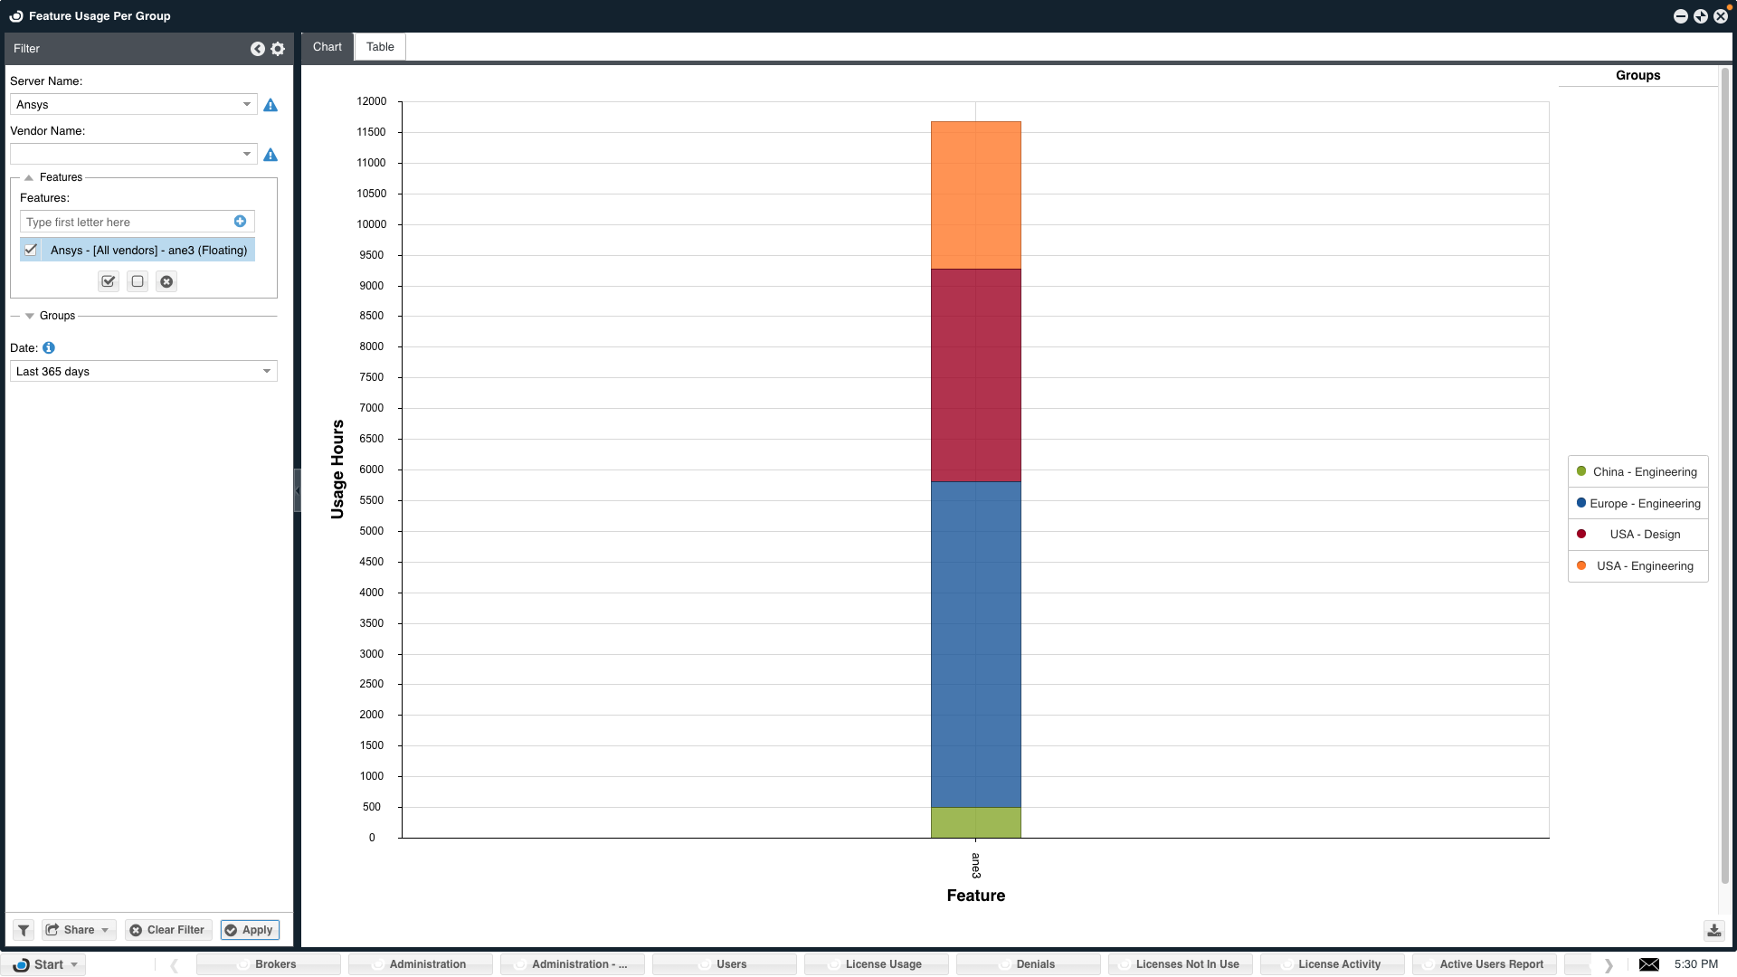Viewport: 1737px width, 977px height.
Task: Uncheck the ane3 (Floating) feature checkbox
Action: point(32,250)
